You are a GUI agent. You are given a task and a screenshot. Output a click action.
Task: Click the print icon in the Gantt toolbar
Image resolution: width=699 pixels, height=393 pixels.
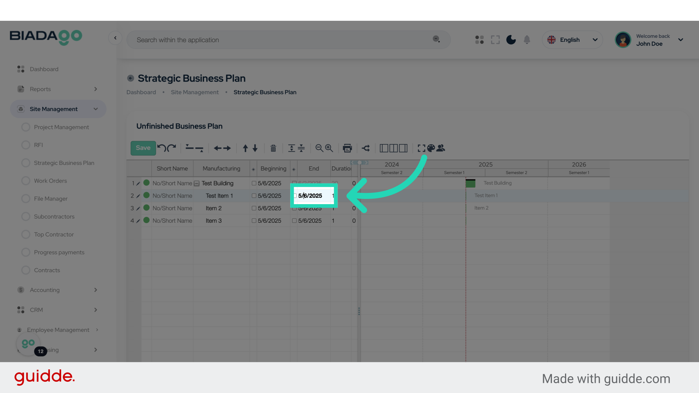[x=347, y=148]
